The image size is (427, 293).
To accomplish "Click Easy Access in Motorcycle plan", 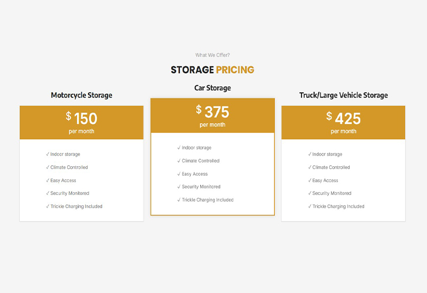I will 63,181.
